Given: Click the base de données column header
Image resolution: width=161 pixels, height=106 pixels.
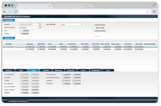Looking at the screenshot, I should [150, 44].
